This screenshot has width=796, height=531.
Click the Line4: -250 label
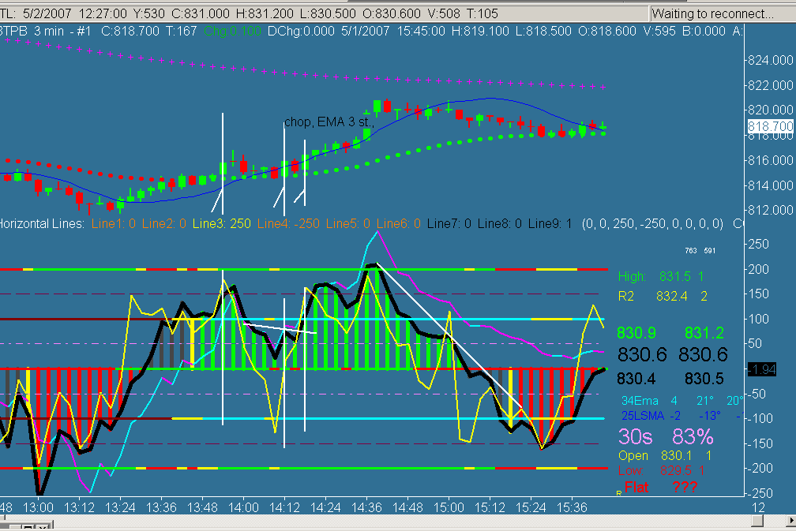(288, 223)
